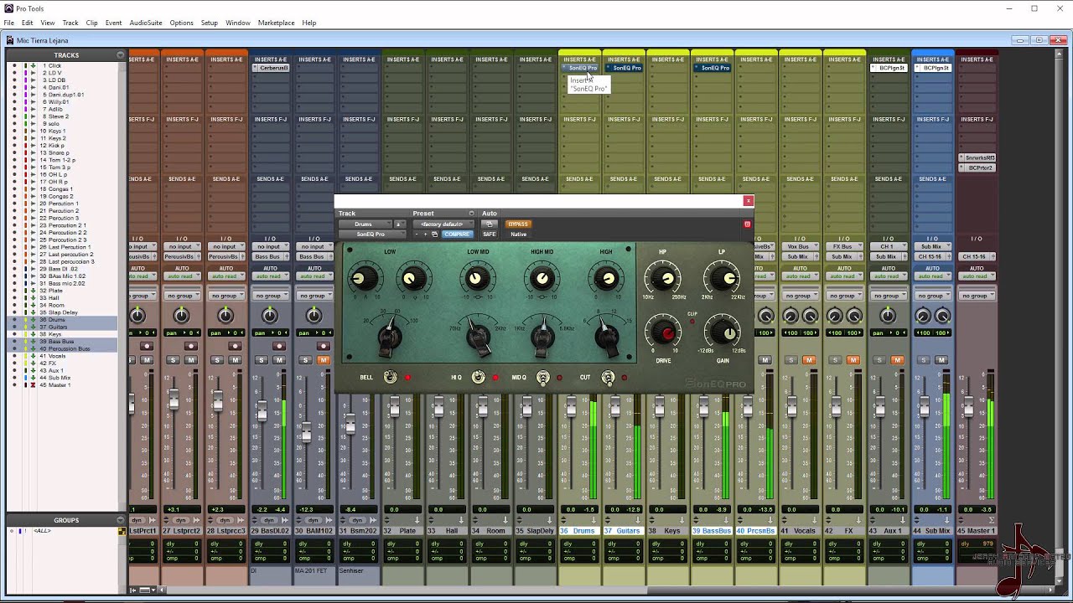Open the AudioSuite menu
Viewport: 1073px width, 603px height.
[146, 23]
